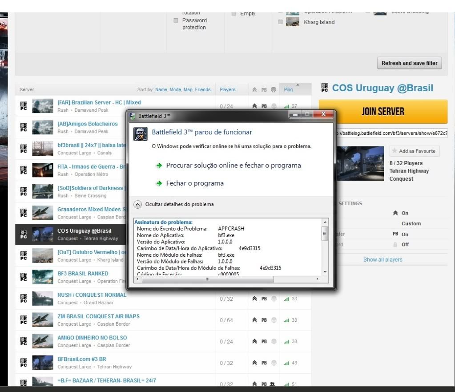Click the skull icon in server list header
The image size is (455, 392).
coord(274,90)
